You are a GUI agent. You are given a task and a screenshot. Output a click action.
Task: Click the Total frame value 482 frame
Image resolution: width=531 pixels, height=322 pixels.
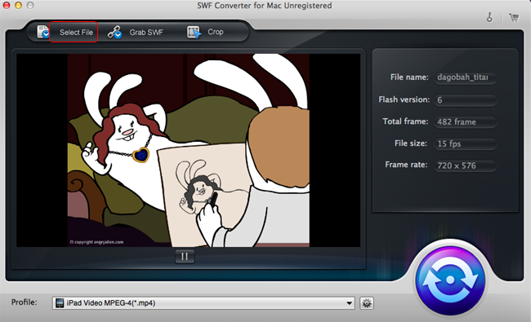pos(466,122)
